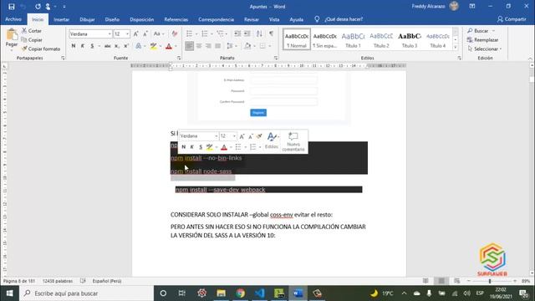Decrease font size in ribbon
This screenshot has height=301, width=535.
point(145,33)
